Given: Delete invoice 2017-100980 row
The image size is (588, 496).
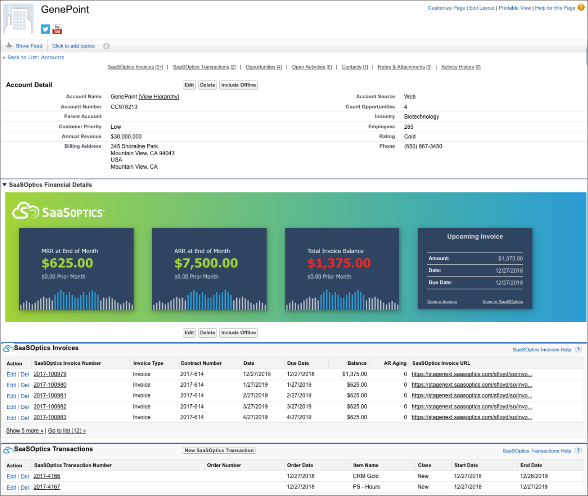Looking at the screenshot, I should click(x=25, y=385).
